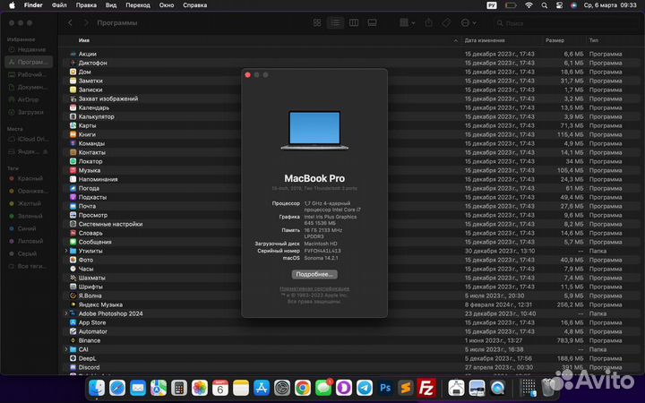
Task: Launch App Store from the Dock
Action: point(262,388)
